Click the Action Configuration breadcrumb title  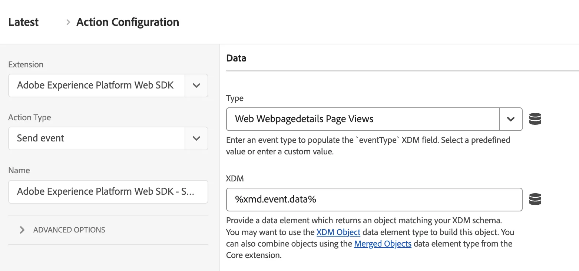click(128, 22)
